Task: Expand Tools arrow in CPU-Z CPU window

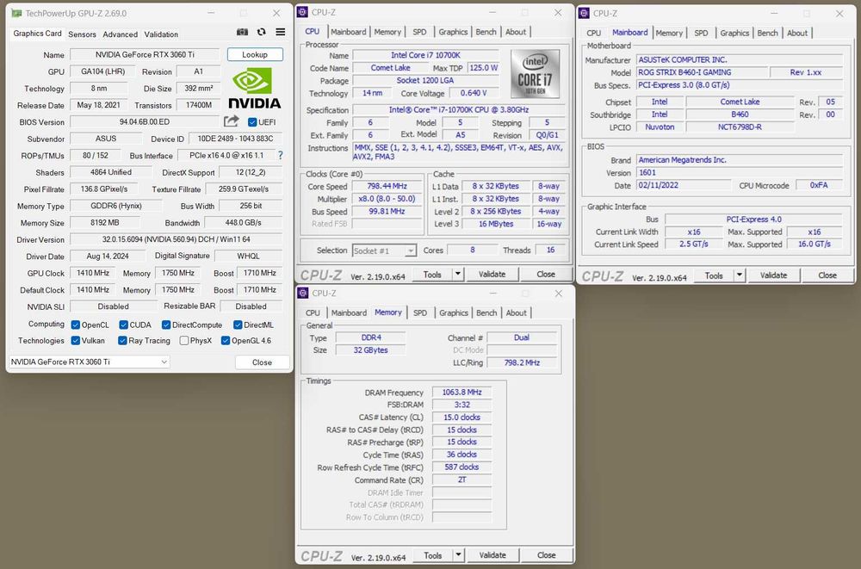Action: point(458,274)
